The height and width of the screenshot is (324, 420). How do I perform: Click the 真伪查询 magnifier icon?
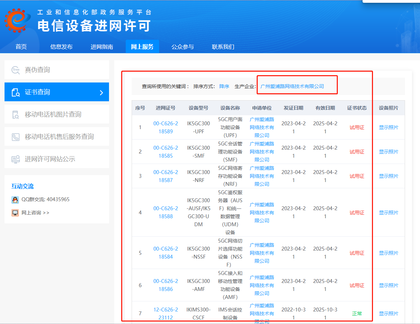[x=16, y=70]
